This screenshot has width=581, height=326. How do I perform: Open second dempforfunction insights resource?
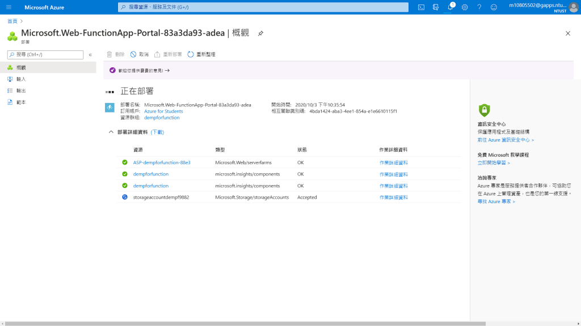coord(151,186)
